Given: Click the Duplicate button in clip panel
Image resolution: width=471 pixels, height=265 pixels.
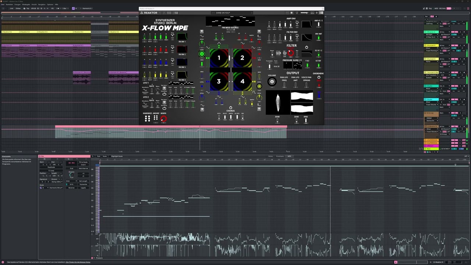Looking at the screenshot, I should (x=51, y=167).
